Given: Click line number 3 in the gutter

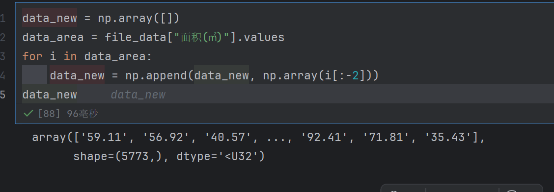Looking at the screenshot, I should (3, 56).
